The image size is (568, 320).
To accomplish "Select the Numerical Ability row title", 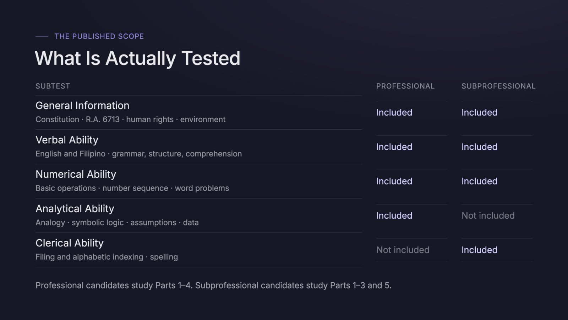I will [76, 174].
